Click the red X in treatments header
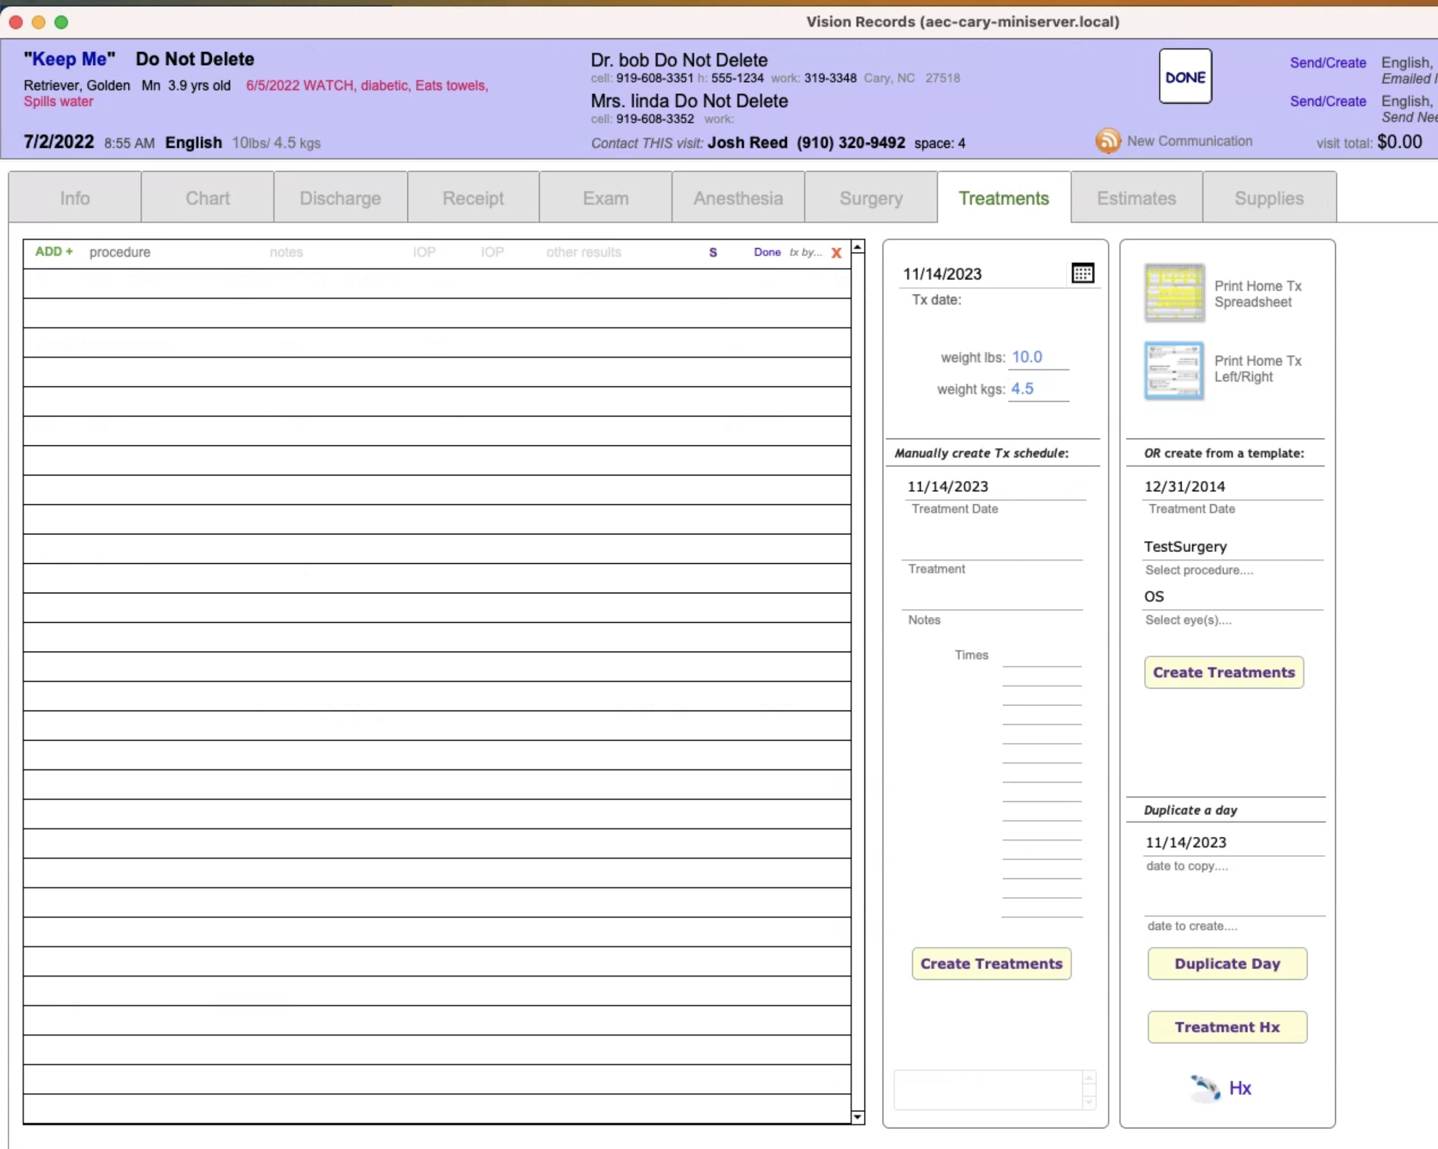This screenshot has width=1438, height=1149. (836, 252)
